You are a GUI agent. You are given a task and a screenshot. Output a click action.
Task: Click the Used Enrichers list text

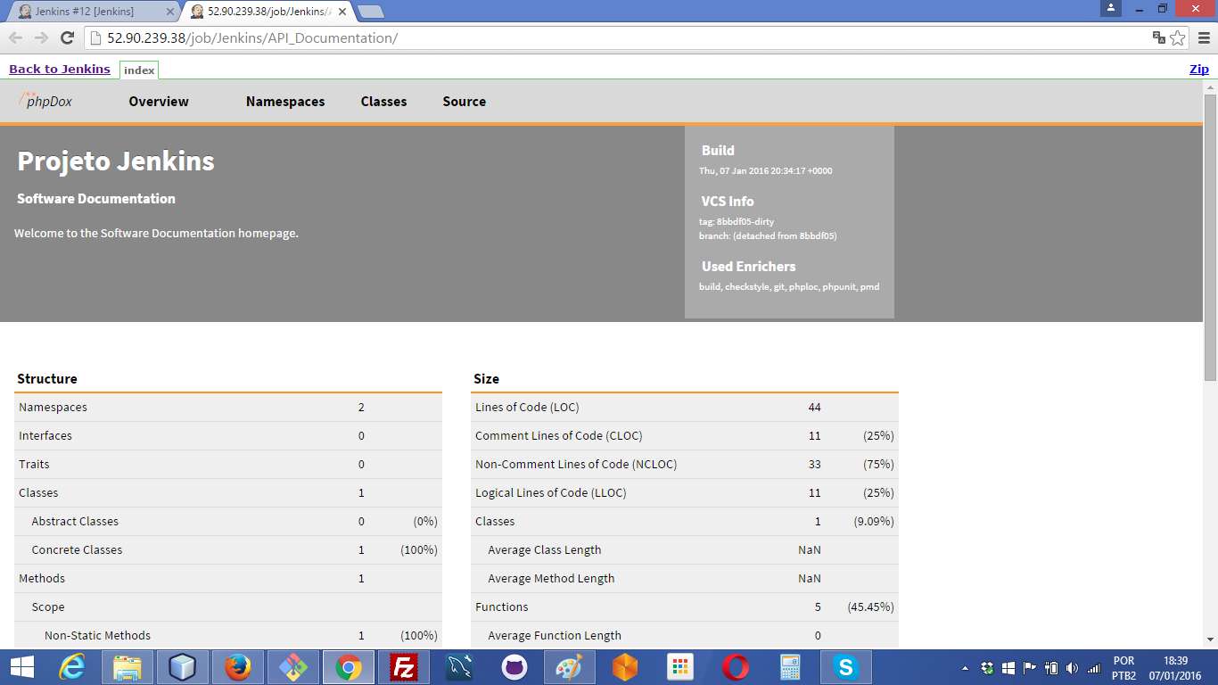click(x=789, y=287)
